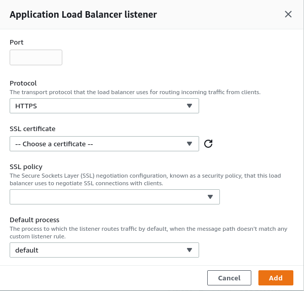Refresh the SSL certificate list
Screen dimensions: 304x291
coord(208,144)
